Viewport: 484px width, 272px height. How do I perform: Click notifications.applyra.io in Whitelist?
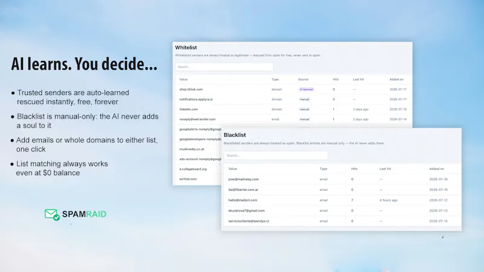[x=196, y=99]
